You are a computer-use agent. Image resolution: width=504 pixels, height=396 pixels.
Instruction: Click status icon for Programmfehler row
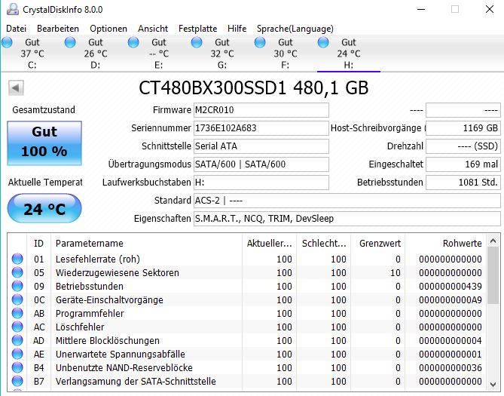coord(17,313)
